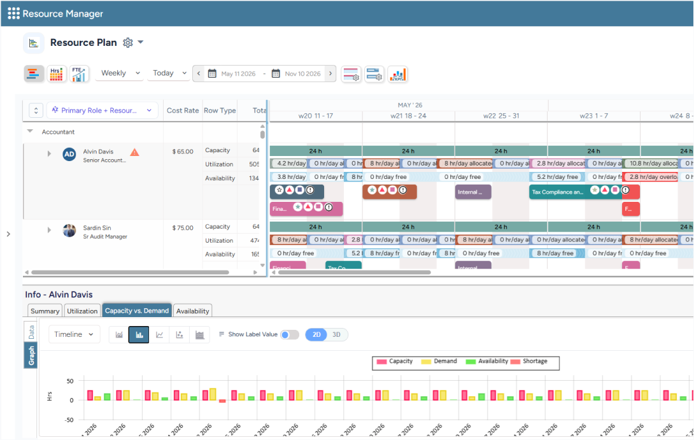Switch to the Gantt bar view icon
Image resolution: width=694 pixels, height=440 pixels.
(34, 73)
